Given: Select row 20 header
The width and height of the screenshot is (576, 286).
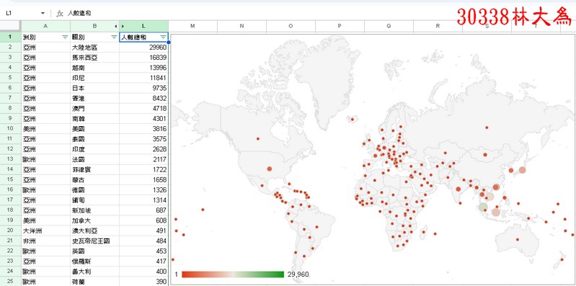Looking at the screenshot, I should 10,231.
